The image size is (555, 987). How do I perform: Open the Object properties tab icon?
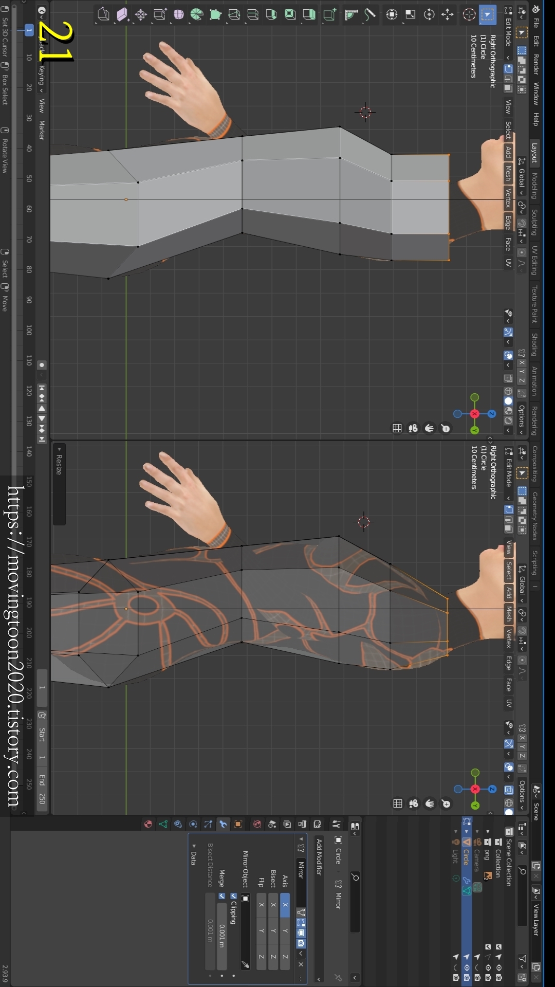pyautogui.click(x=238, y=824)
